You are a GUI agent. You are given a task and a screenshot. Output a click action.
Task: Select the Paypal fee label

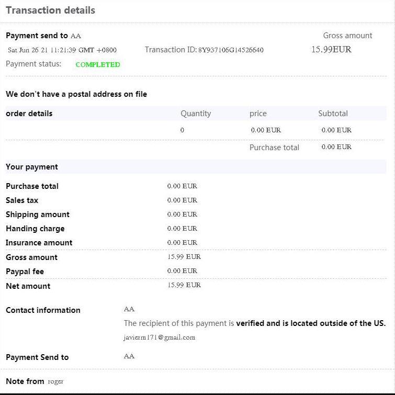pos(25,272)
